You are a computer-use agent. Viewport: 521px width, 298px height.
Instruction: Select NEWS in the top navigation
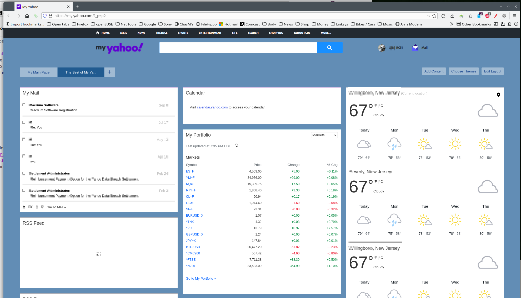pos(141,33)
